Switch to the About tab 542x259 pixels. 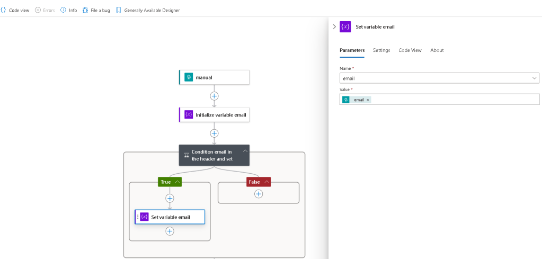point(437,50)
